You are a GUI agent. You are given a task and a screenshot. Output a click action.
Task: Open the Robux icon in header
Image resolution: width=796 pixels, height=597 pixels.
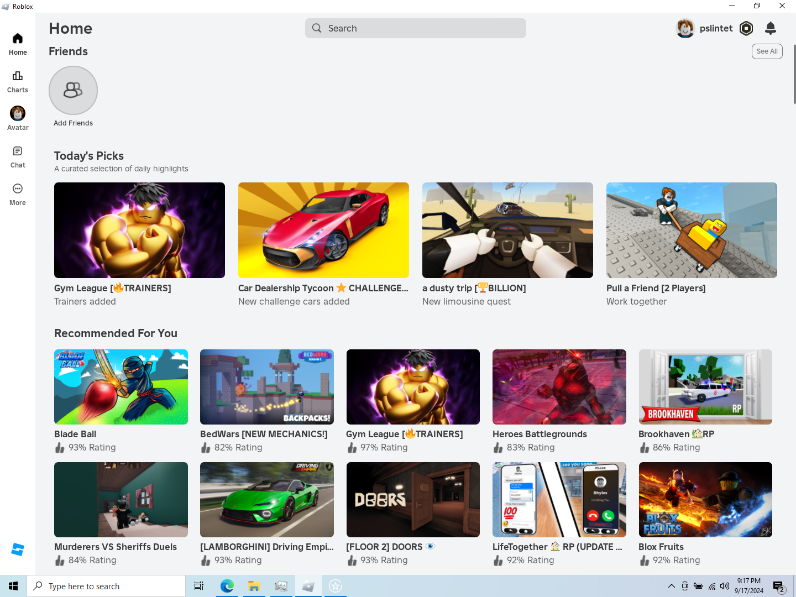(x=746, y=28)
